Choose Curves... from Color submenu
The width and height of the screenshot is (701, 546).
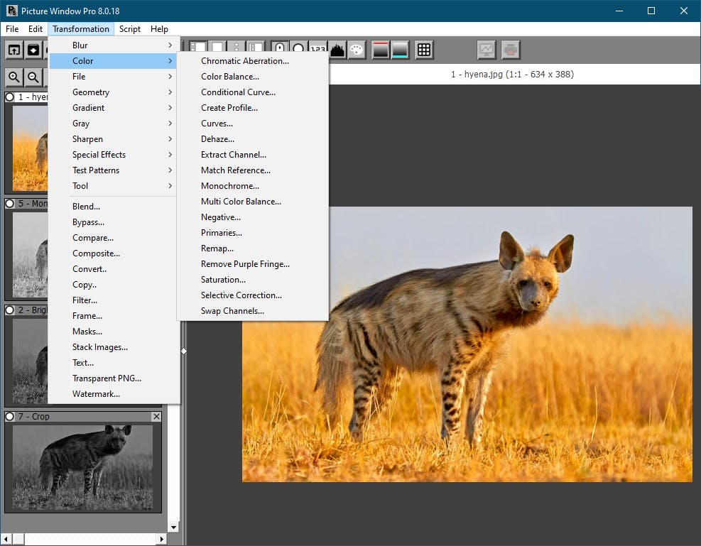[217, 124]
